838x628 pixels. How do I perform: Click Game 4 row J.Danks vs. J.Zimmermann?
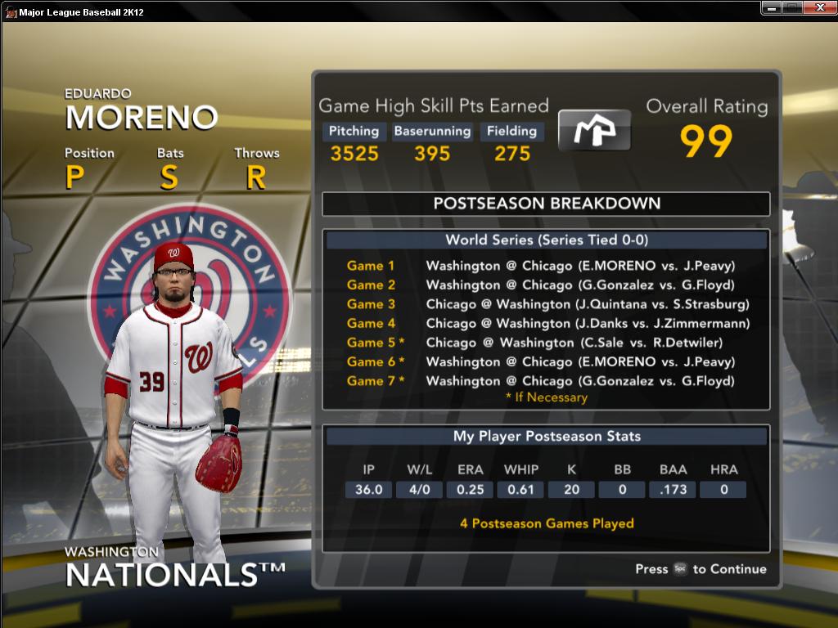click(547, 323)
